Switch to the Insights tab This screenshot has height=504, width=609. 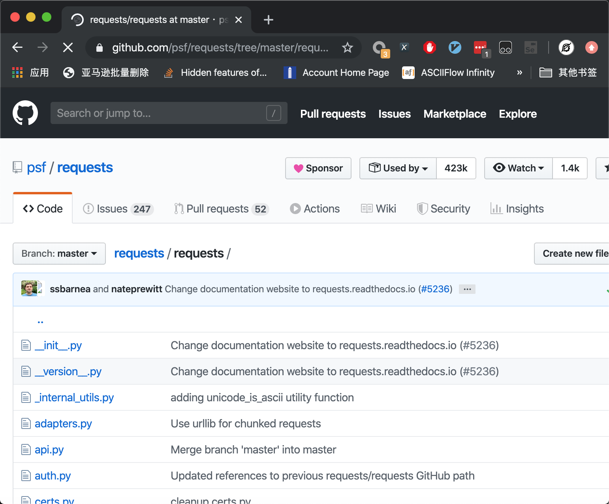pos(517,209)
